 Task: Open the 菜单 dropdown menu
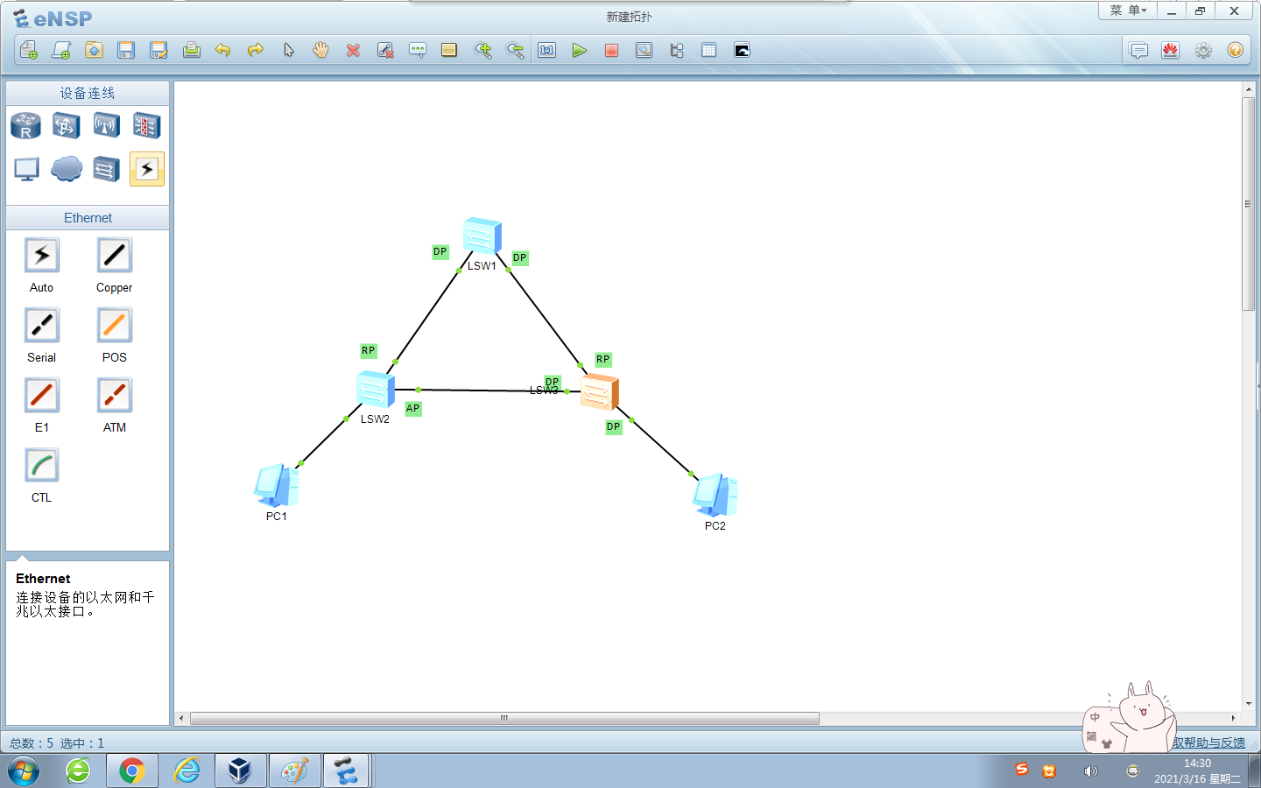pyautogui.click(x=1128, y=11)
